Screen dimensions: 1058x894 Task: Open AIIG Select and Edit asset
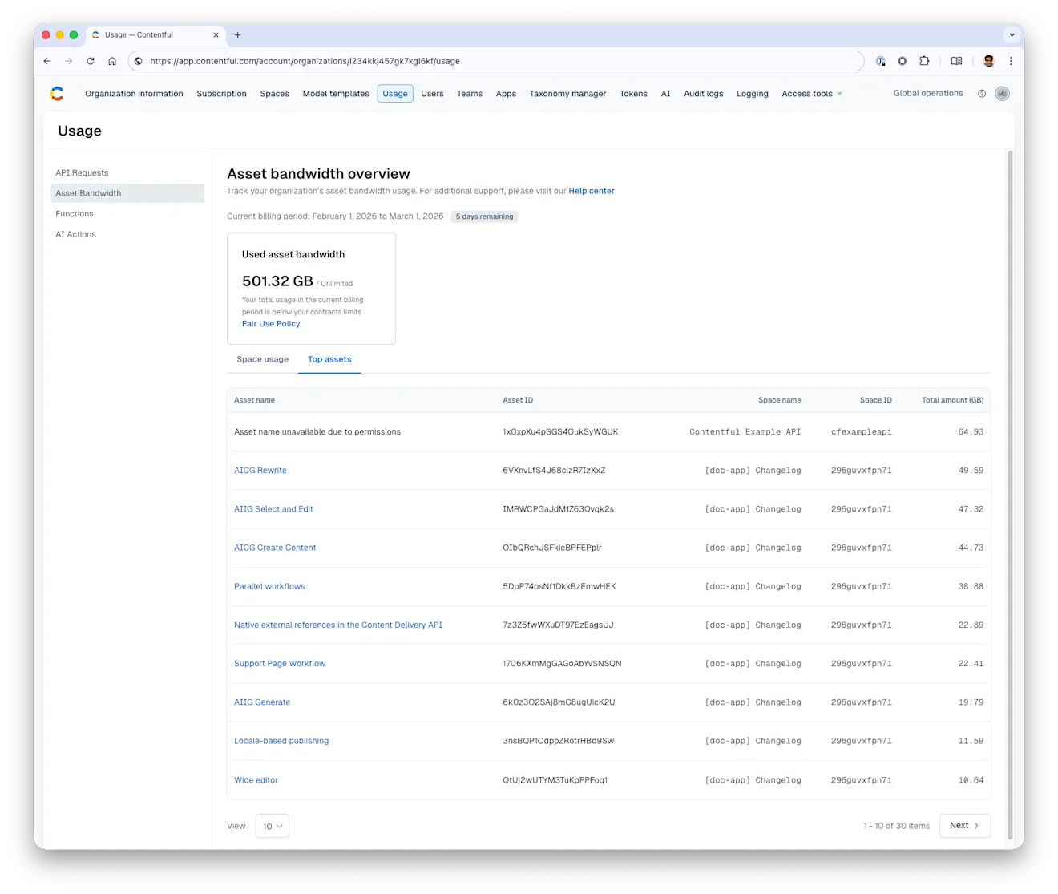[273, 509]
